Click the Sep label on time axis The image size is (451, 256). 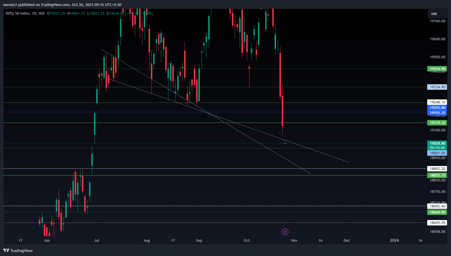199,241
